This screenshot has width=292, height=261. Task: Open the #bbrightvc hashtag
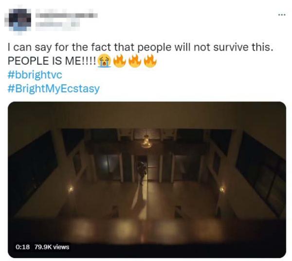(35, 75)
